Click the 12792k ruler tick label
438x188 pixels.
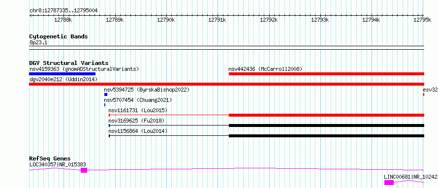pos(269,20)
